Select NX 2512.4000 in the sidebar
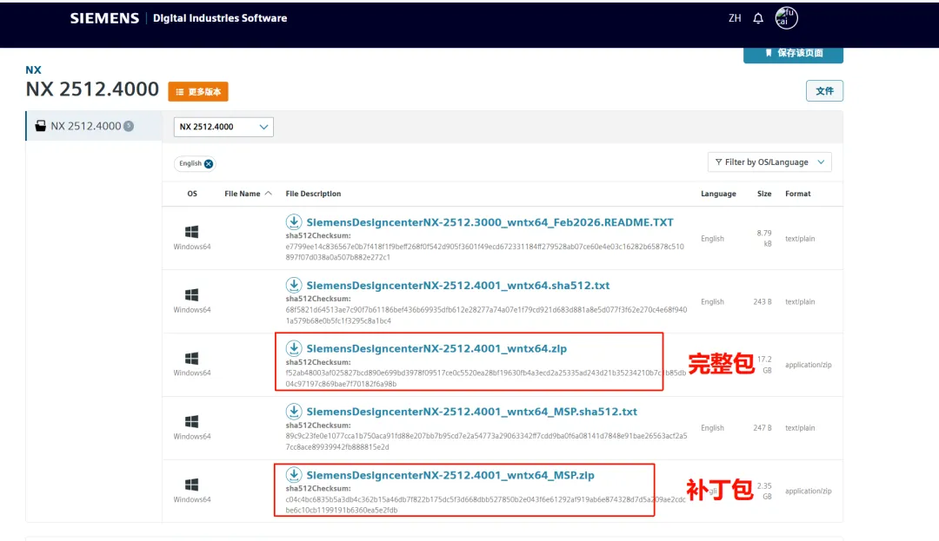The height and width of the screenshot is (541, 939). (x=93, y=126)
